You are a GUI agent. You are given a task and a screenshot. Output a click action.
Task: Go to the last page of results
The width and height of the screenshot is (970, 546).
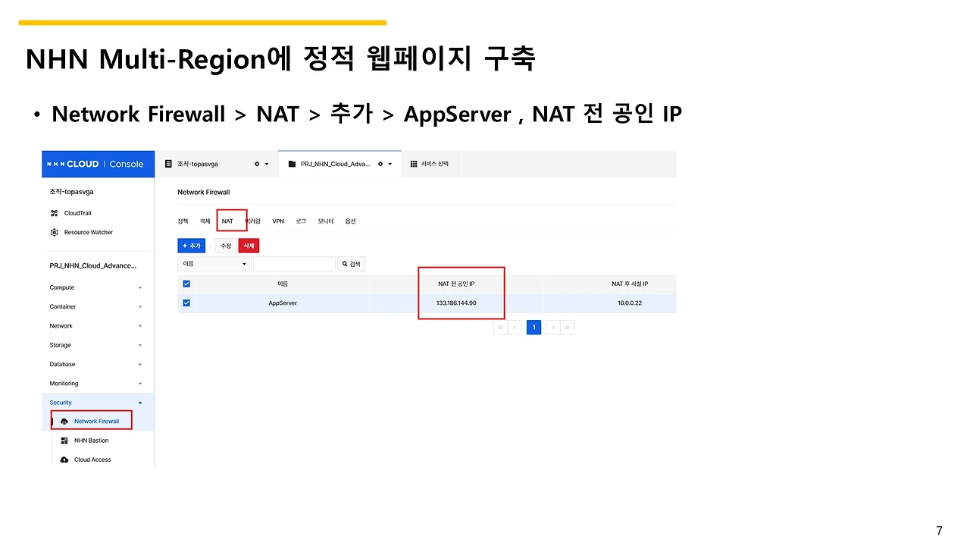tap(568, 328)
